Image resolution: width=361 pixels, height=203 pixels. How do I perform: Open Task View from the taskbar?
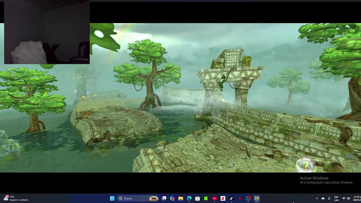click(x=164, y=198)
